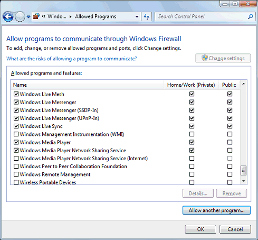
Task: Toggle Windows Live Messenger (UPnP-In) Private checkbox
Action: pyautogui.click(x=192, y=118)
